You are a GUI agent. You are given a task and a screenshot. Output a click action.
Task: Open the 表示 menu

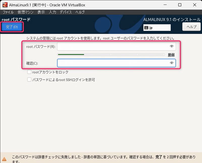(x=41, y=12)
